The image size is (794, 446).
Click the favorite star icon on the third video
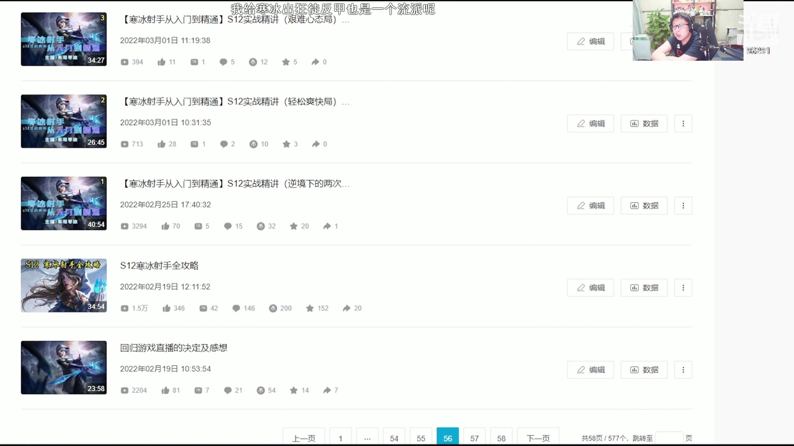(x=294, y=226)
